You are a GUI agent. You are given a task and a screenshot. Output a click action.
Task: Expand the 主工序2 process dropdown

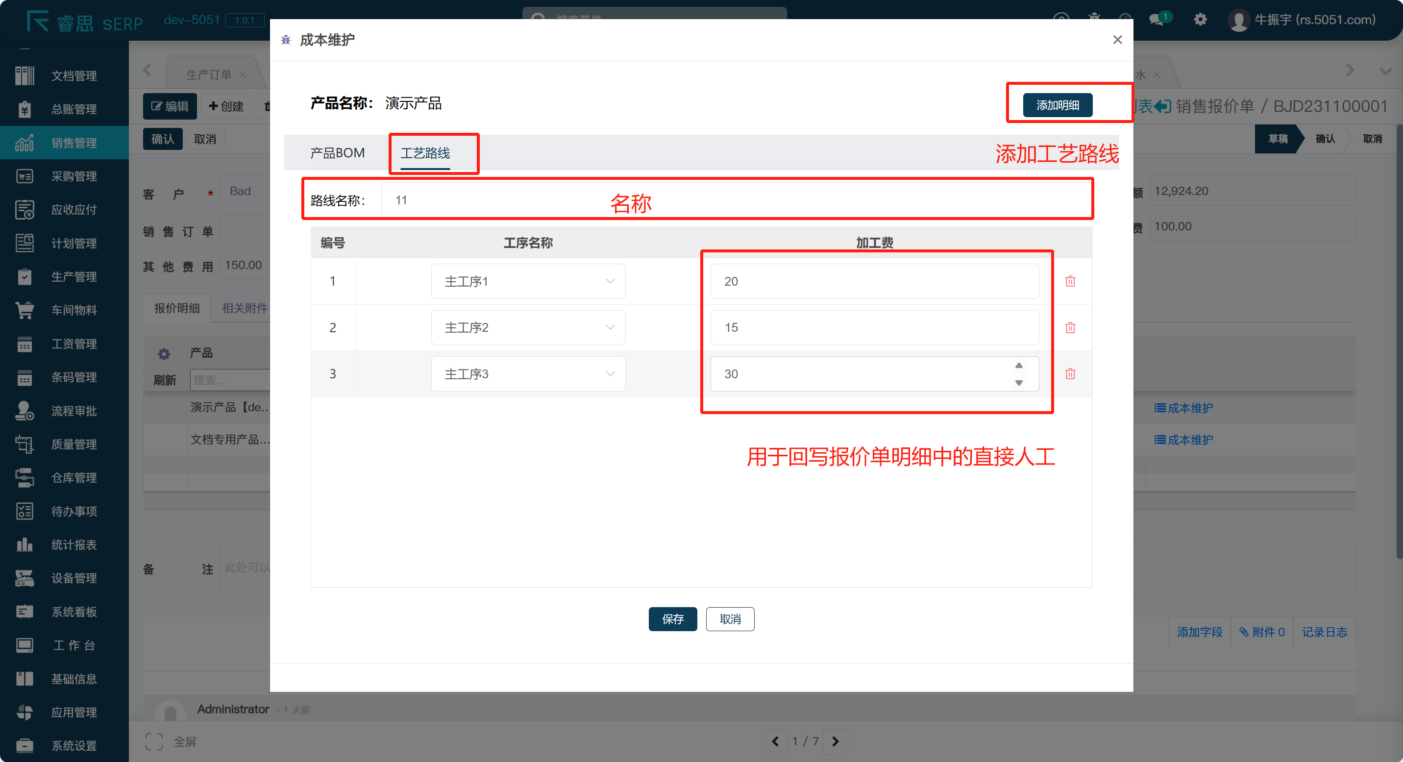point(528,327)
